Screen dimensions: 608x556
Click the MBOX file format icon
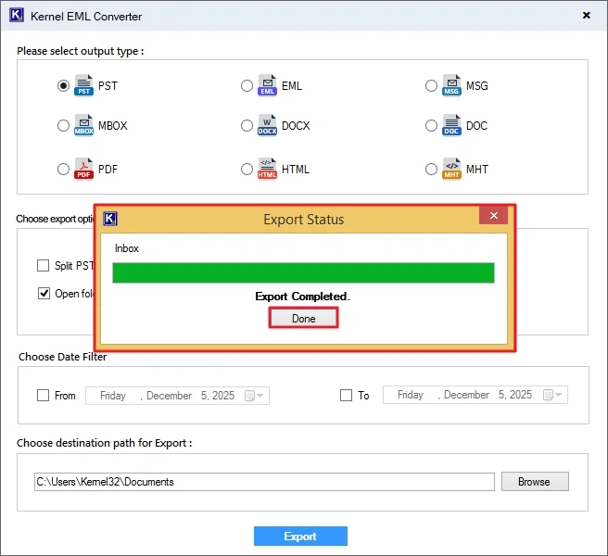(83, 126)
